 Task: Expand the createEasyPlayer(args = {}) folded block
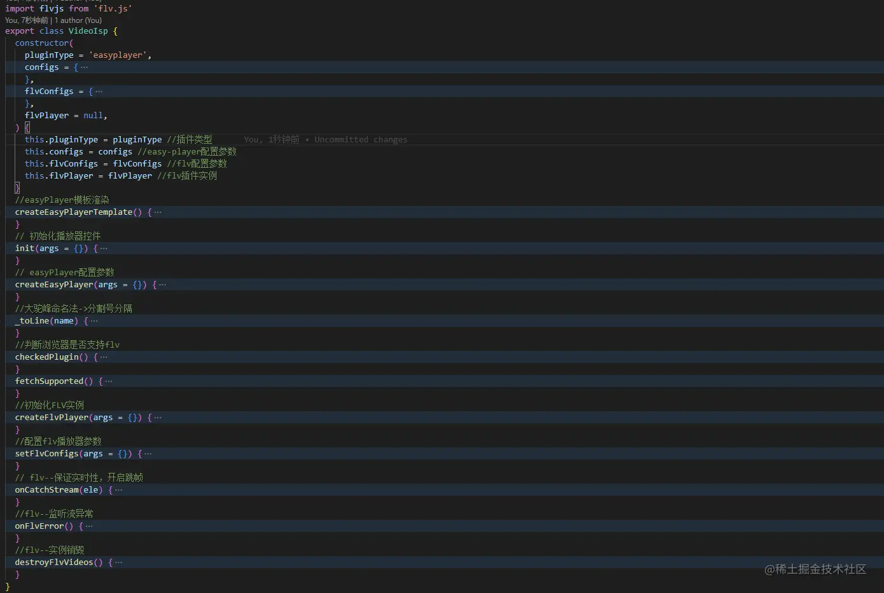(x=163, y=285)
